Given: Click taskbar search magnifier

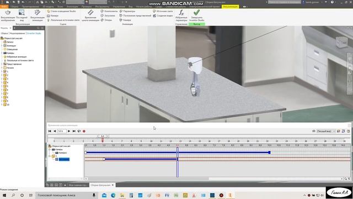Looking at the screenshot, I should tap(13, 195).
